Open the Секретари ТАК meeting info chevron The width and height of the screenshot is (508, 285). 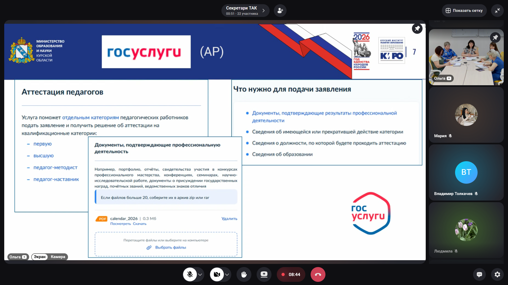[x=263, y=11]
